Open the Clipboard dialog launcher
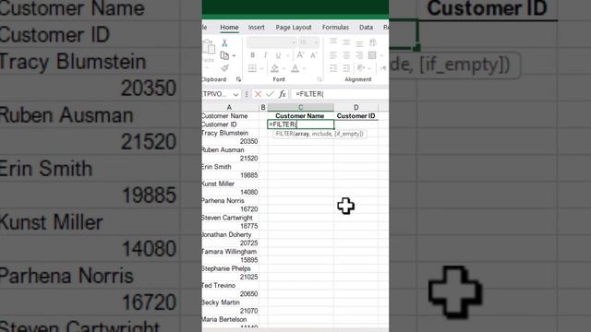 [x=238, y=79]
